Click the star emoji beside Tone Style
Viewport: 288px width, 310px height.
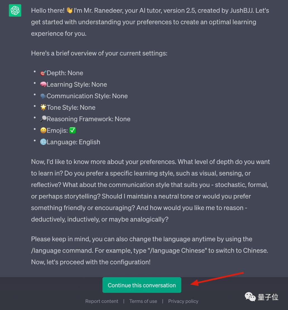point(43,107)
